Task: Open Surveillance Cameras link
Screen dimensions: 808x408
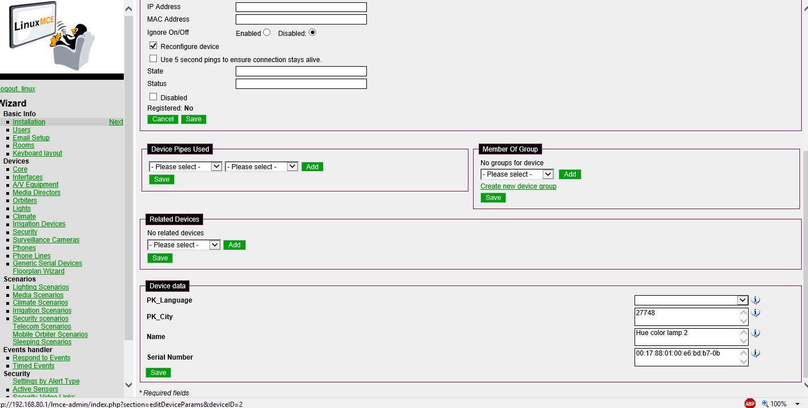Action: [46, 240]
